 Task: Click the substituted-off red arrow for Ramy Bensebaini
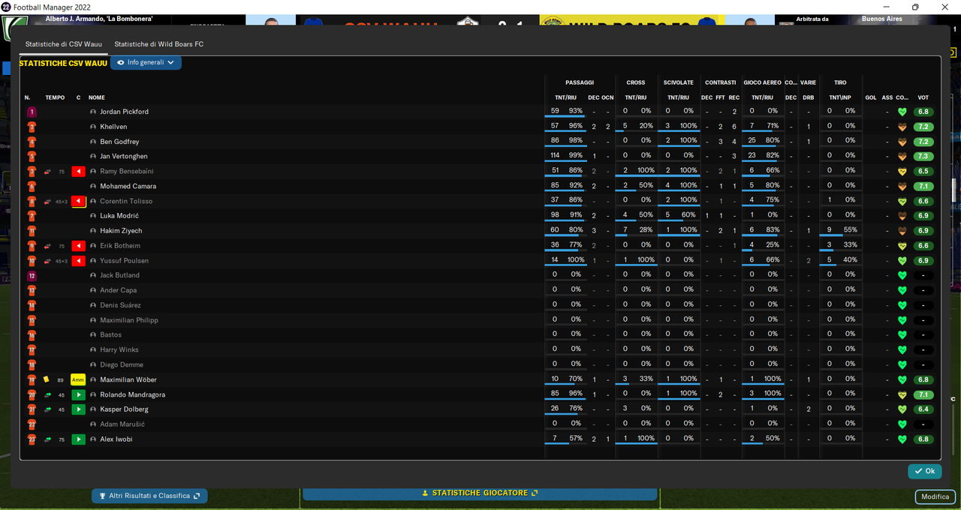pyautogui.click(x=79, y=172)
